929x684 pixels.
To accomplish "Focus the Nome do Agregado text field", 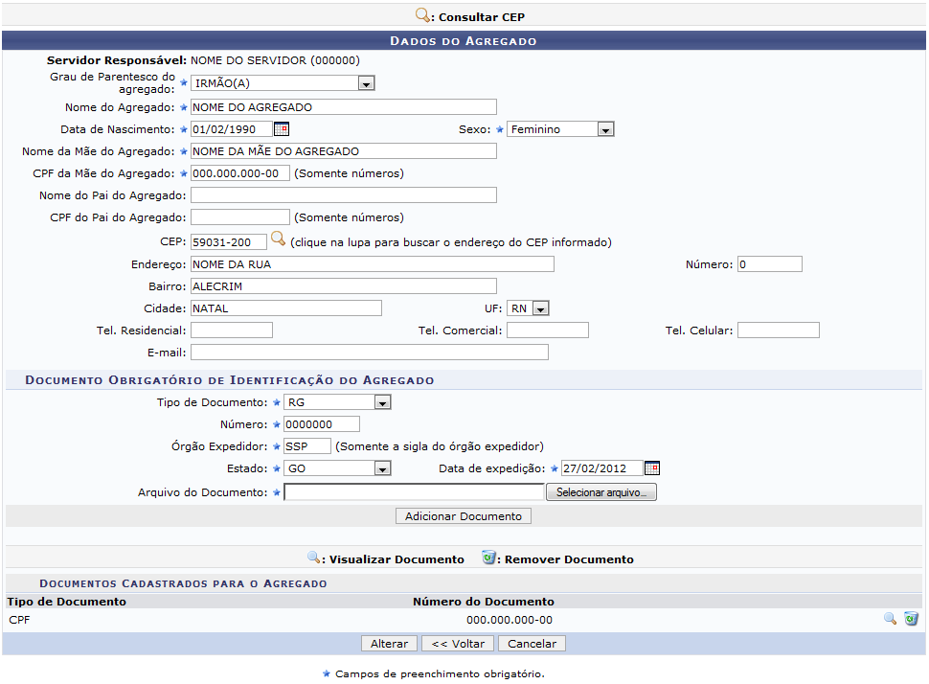I will pos(343,107).
